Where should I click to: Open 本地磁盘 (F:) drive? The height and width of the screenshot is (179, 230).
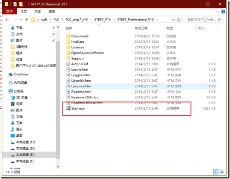tap(25, 161)
